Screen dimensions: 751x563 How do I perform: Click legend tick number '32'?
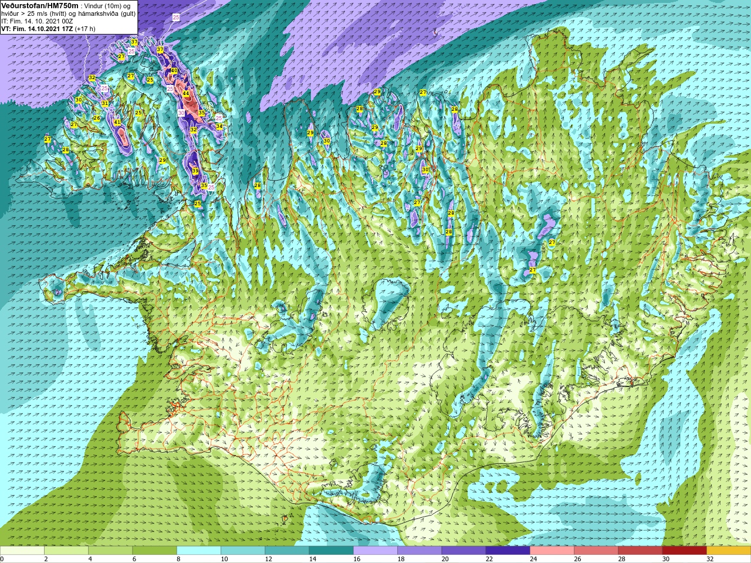tap(710, 559)
